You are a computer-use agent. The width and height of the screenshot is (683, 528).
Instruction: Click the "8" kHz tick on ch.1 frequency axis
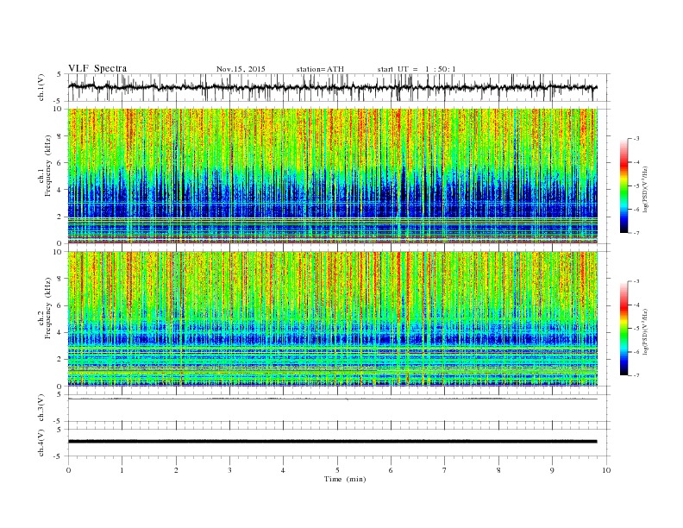click(60, 136)
